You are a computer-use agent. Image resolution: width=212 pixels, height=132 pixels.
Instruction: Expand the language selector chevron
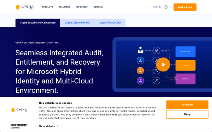point(169,7)
